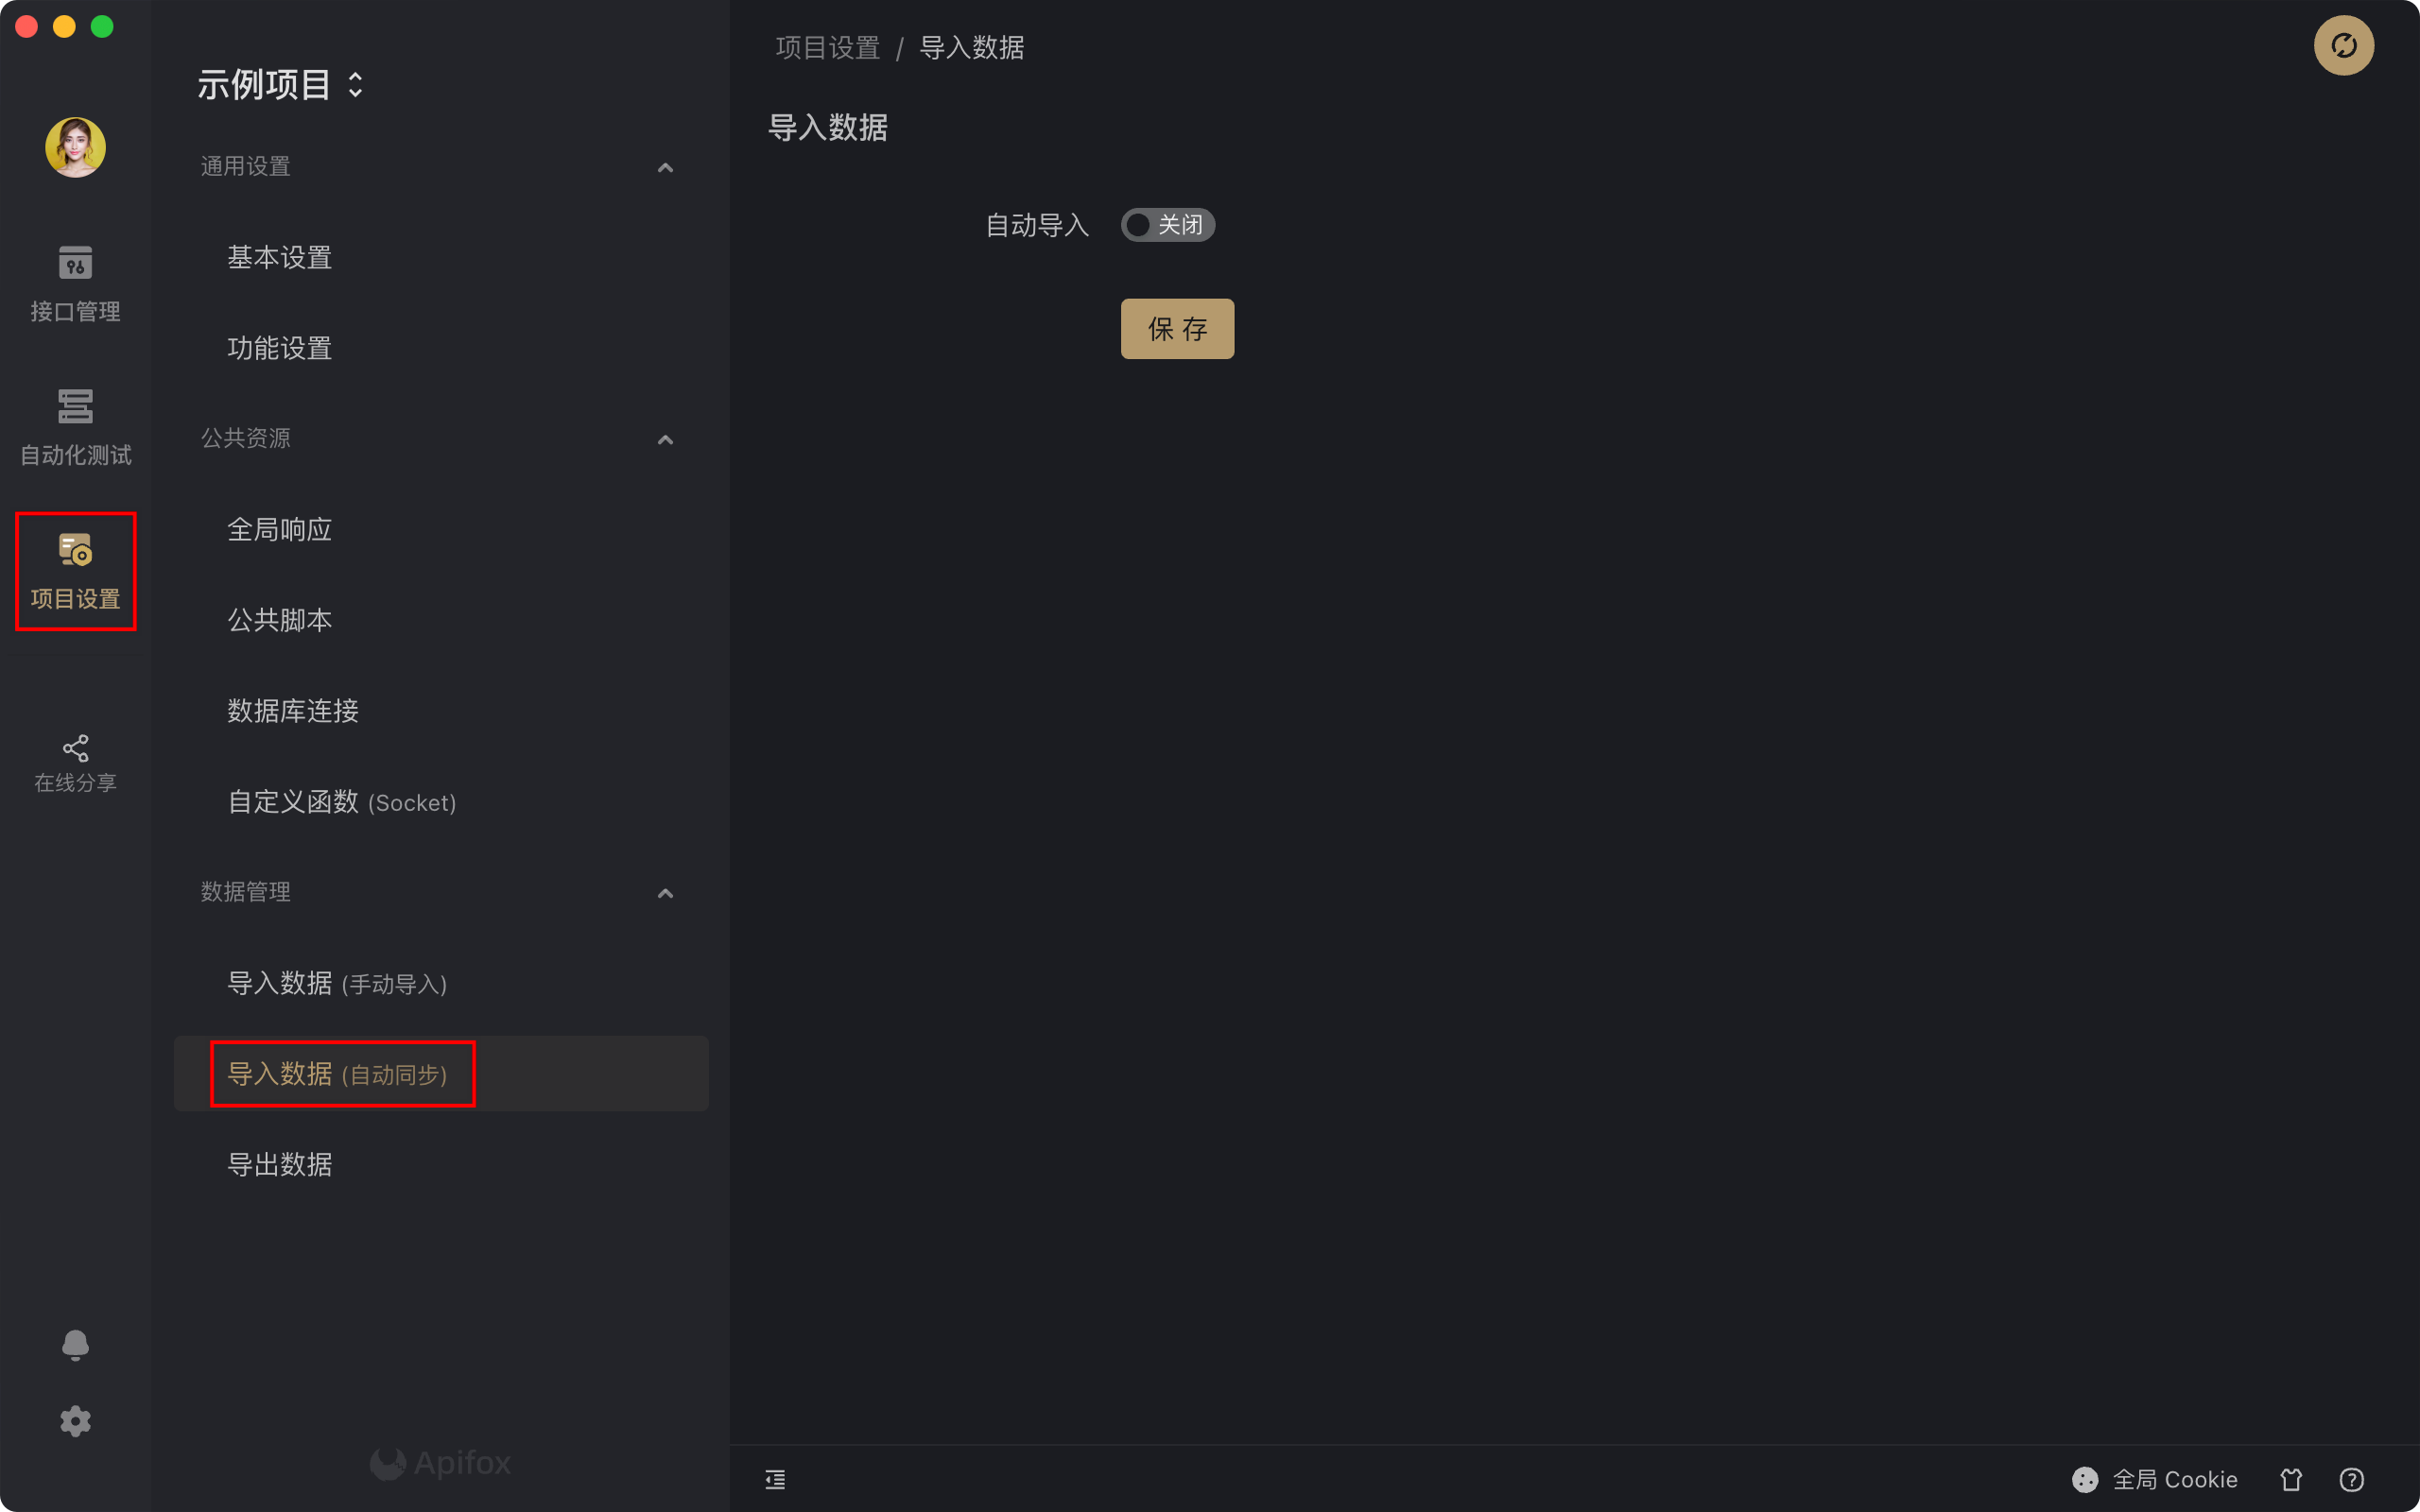Viewport: 2420px width, 1512px height.
Task: Collapse the 数据管理 section
Action: click(x=665, y=893)
